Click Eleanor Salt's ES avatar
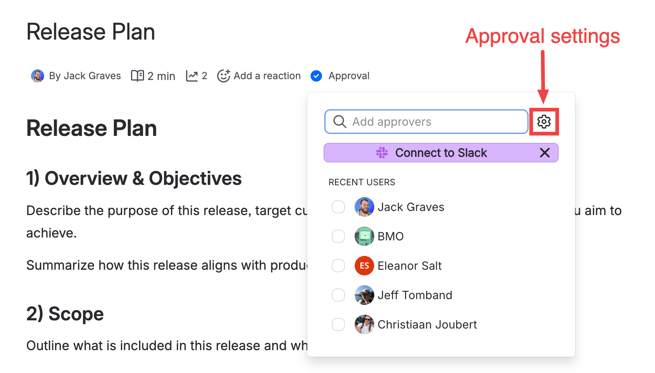 point(364,266)
